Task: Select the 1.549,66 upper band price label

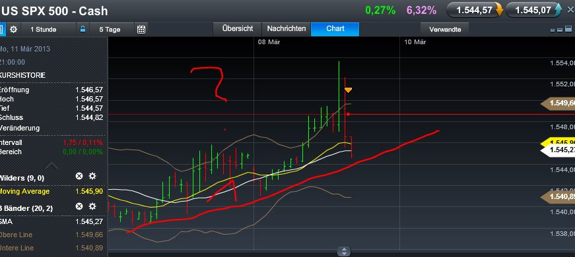Action: [558, 104]
